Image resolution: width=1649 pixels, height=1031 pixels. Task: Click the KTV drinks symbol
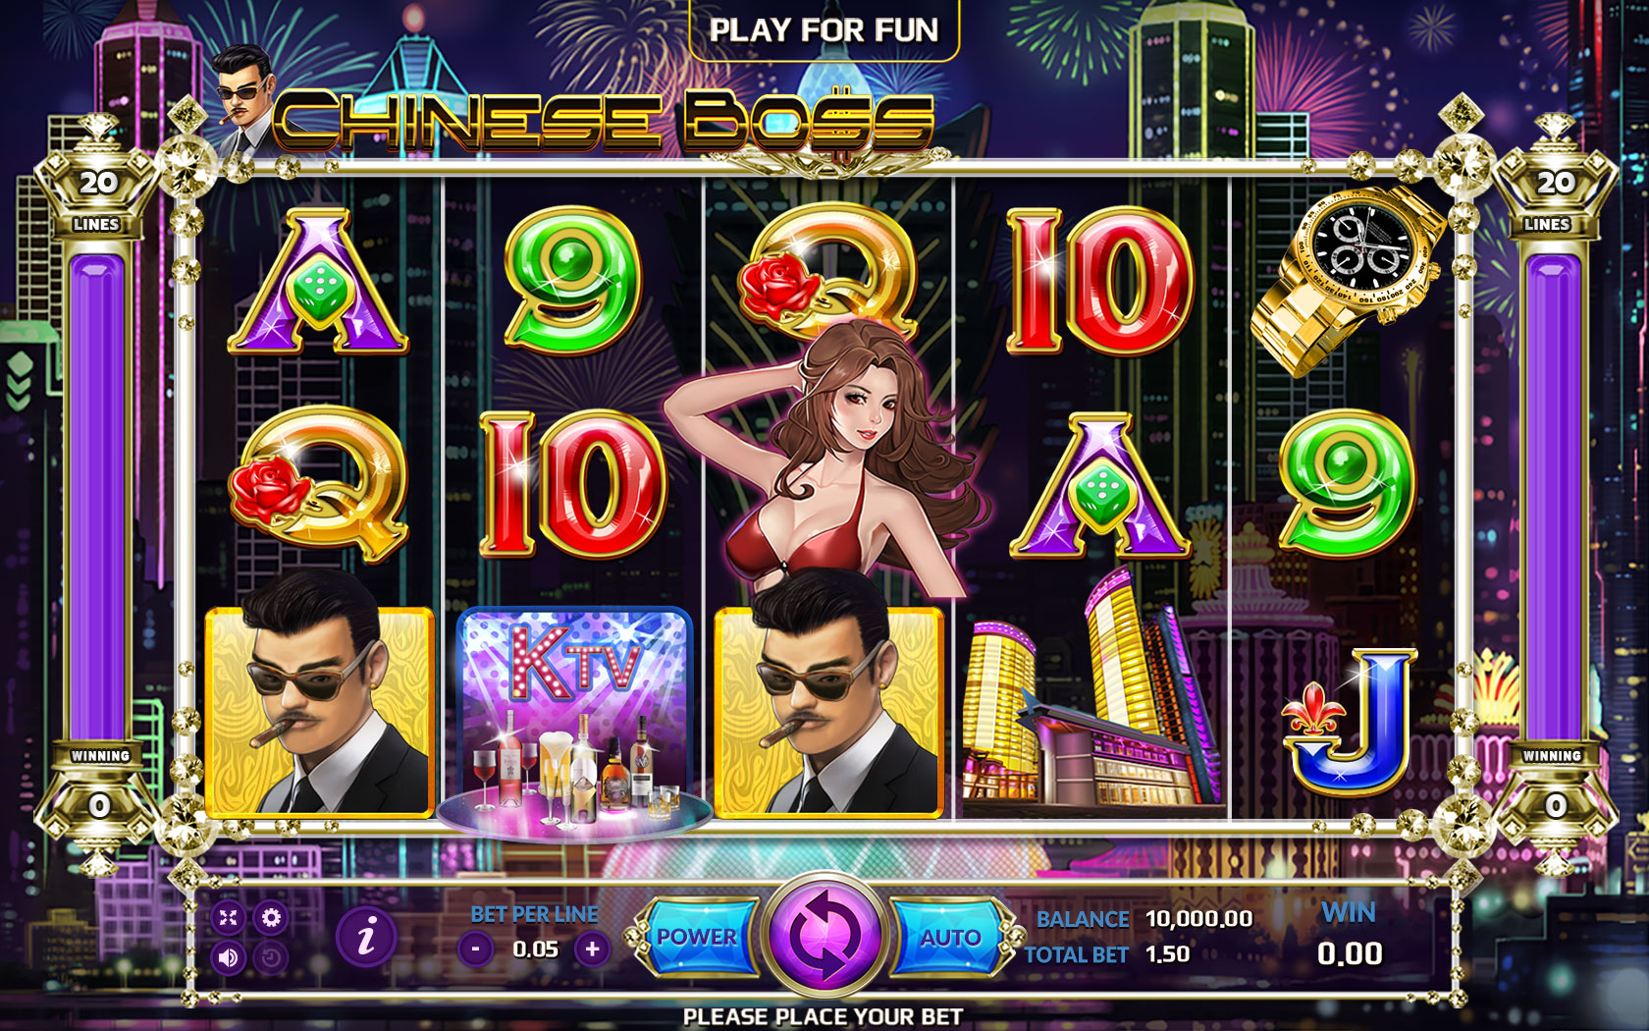[574, 722]
